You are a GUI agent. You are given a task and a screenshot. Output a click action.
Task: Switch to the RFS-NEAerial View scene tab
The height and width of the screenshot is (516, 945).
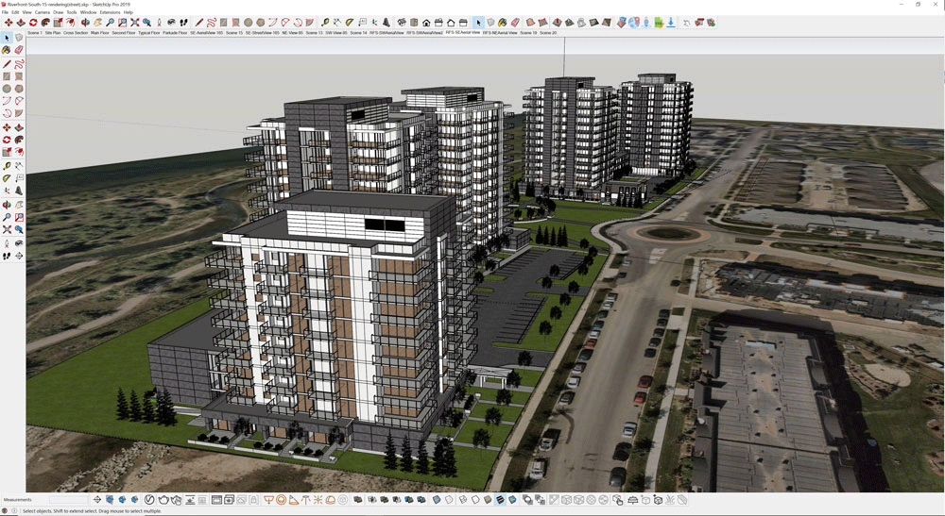[x=500, y=32]
